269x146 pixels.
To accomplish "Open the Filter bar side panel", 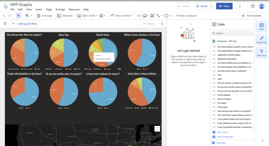I will pyautogui.click(x=261, y=53).
